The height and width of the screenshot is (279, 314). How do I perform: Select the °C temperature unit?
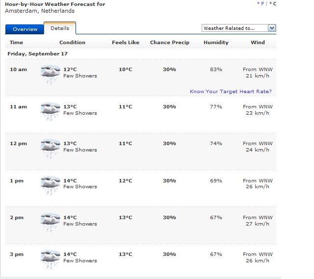[273, 4]
